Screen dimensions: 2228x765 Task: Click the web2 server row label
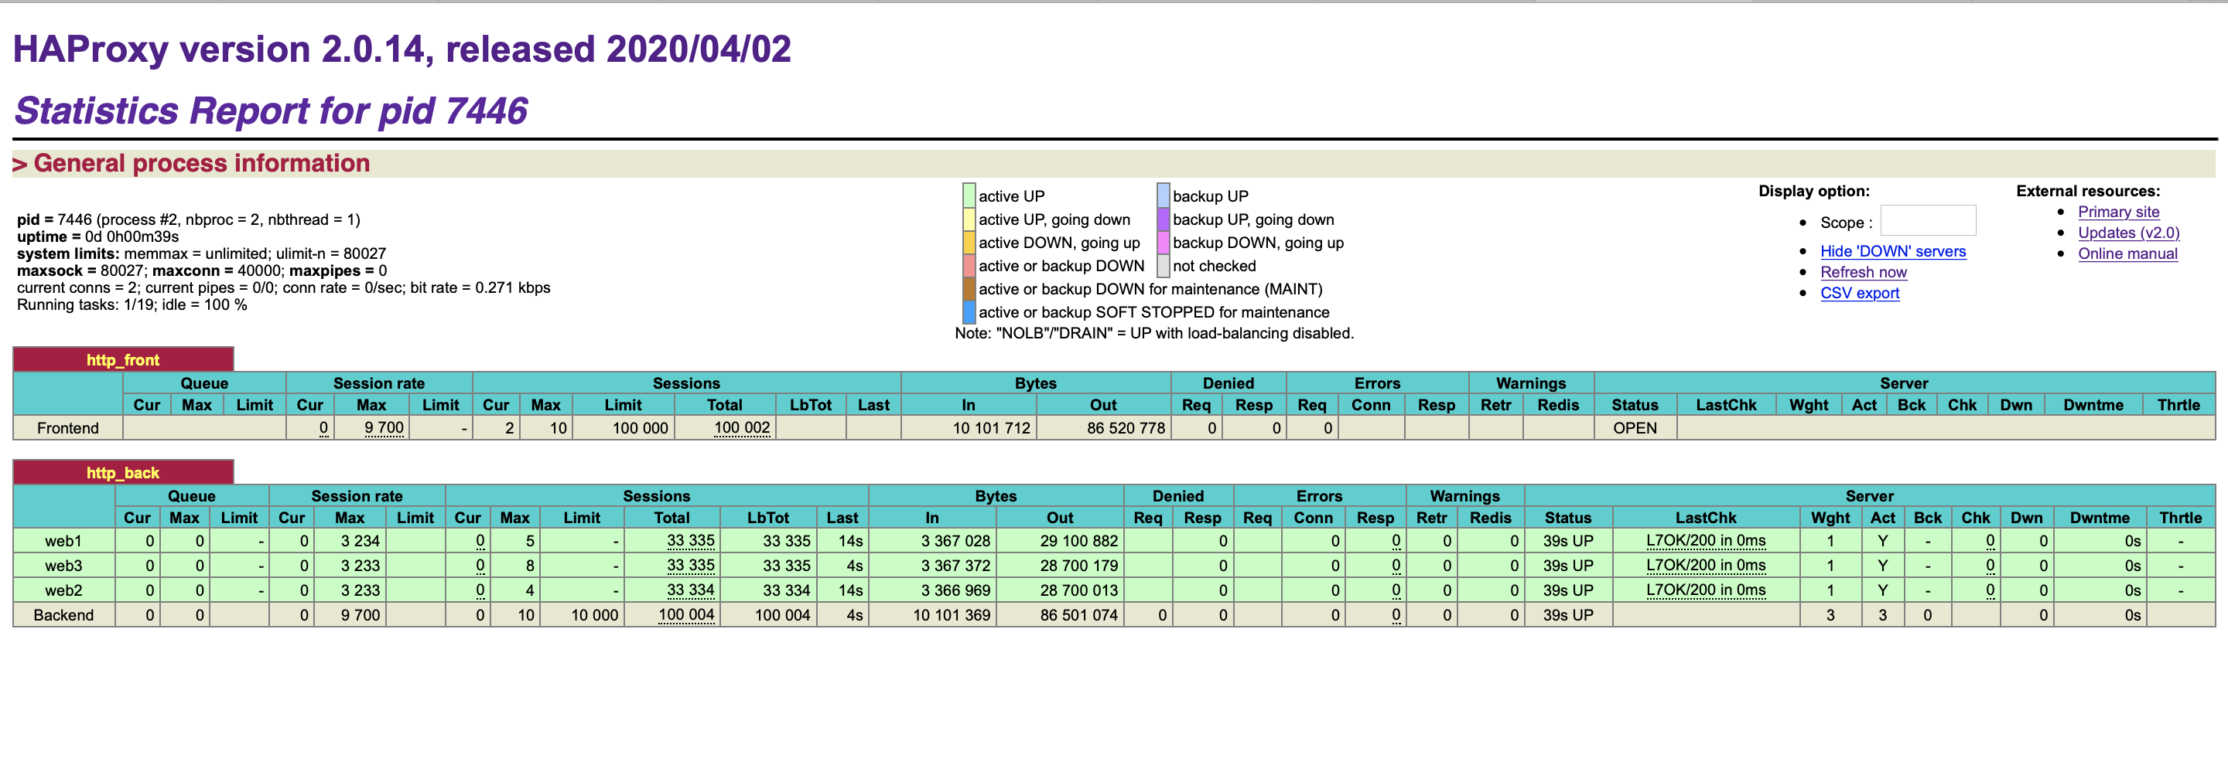(x=63, y=590)
